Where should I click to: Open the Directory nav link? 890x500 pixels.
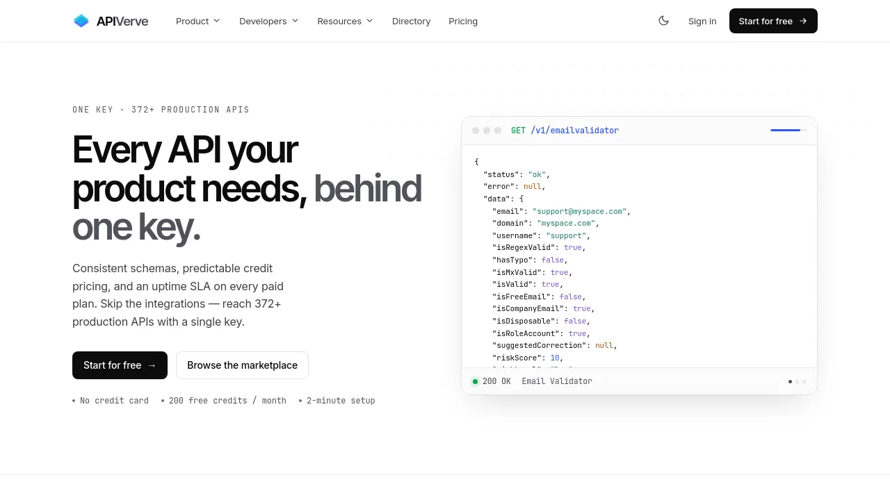point(411,21)
